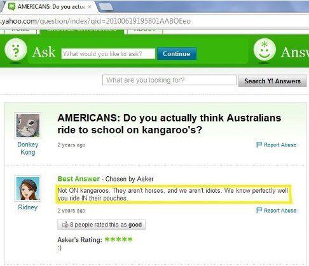Click the smiley face Answer icon
The image size is (309, 266).
264,50
